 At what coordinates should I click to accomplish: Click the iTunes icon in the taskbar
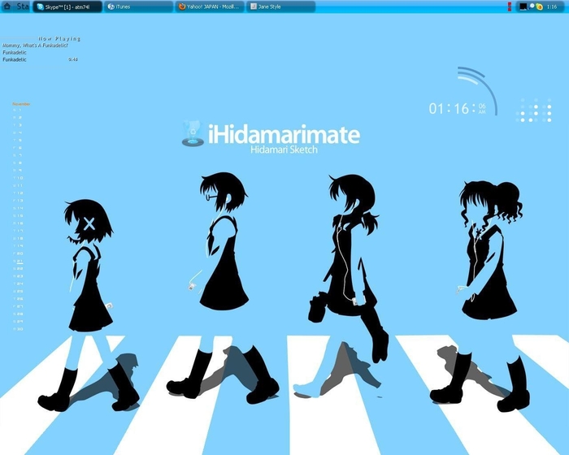[x=111, y=6]
